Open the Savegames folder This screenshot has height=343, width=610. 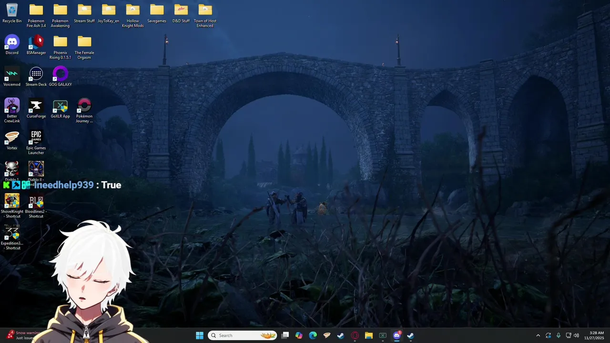pos(157,13)
